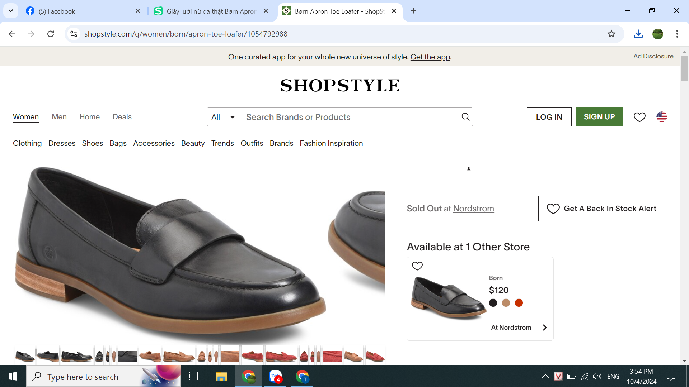Image resolution: width=689 pixels, height=387 pixels.
Task: Open the Shoes menu item
Action: click(92, 143)
